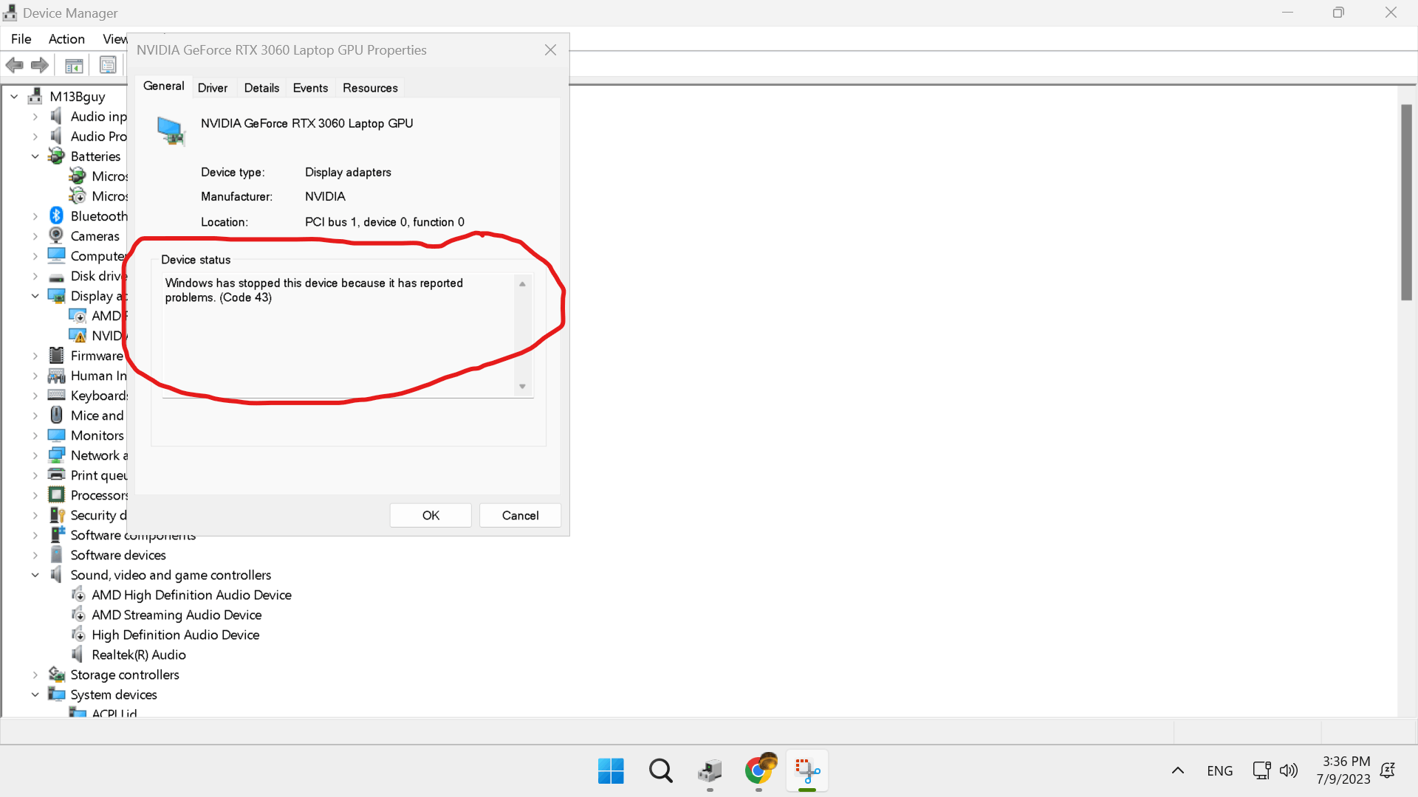Select AMD High Definition Audio Device
The height and width of the screenshot is (797, 1418).
pos(191,594)
